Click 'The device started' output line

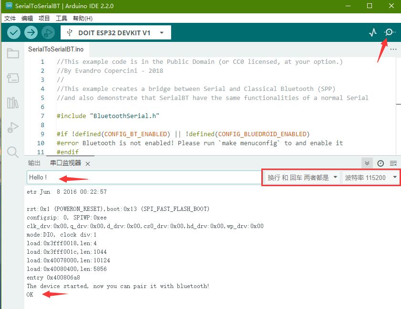pos(118,286)
